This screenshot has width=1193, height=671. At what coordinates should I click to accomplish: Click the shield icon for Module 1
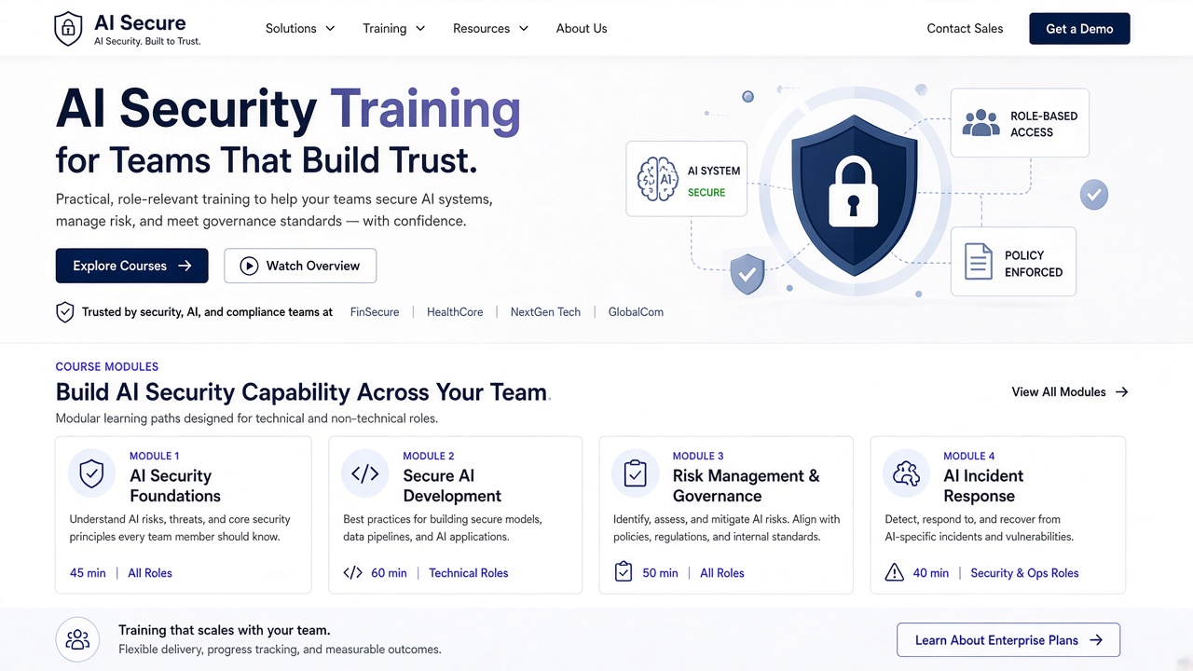coord(91,473)
